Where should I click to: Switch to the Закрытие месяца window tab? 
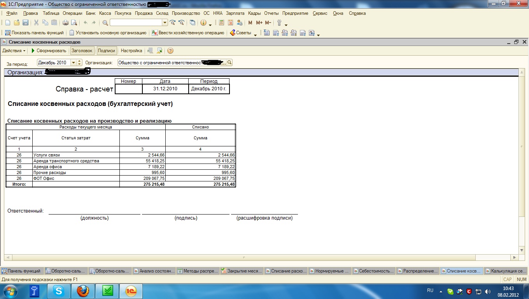pos(242,271)
